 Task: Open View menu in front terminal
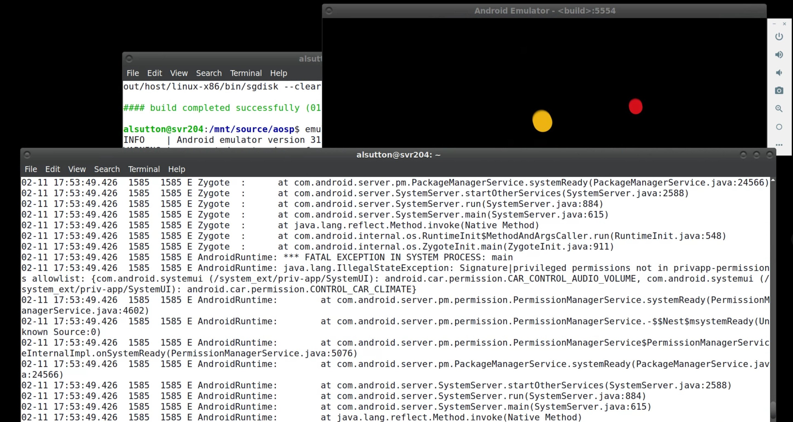77,169
